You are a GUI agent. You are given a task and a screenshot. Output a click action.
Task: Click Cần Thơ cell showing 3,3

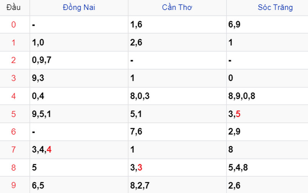coord(177,168)
